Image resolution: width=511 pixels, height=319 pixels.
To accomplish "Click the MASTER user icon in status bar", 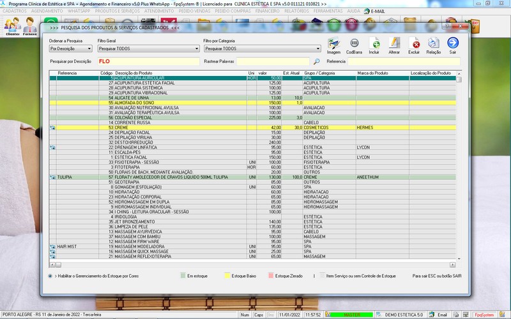I will [328, 315].
